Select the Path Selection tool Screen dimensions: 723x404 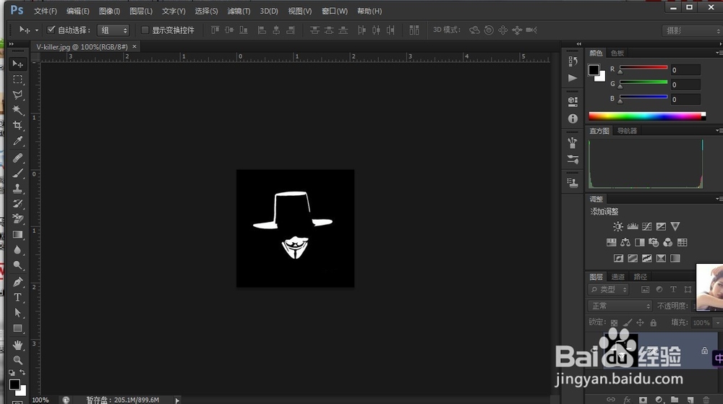(x=17, y=313)
